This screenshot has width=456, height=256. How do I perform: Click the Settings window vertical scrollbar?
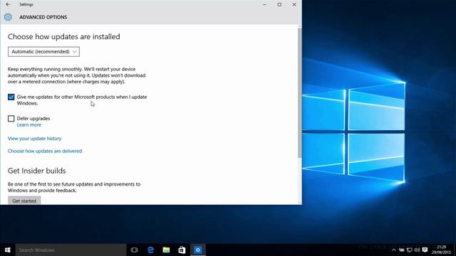299,93
